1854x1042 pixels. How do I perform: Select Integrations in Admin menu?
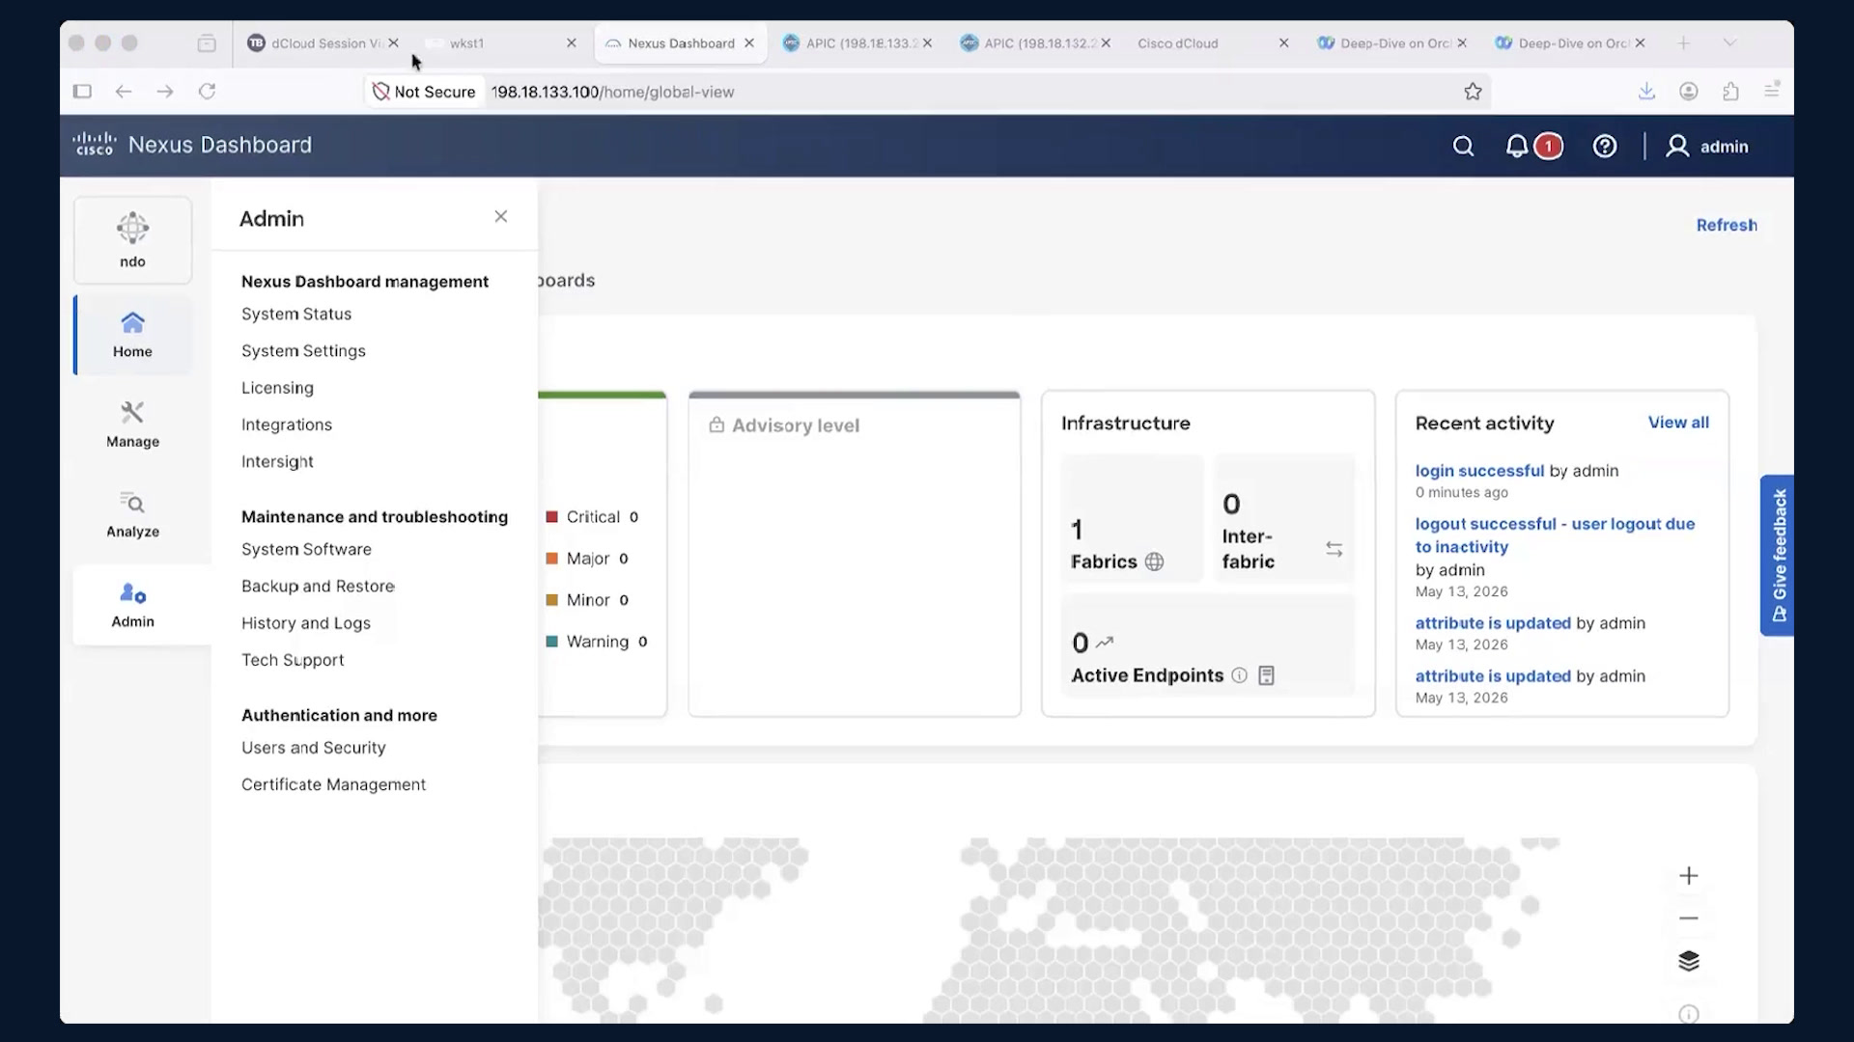click(287, 425)
